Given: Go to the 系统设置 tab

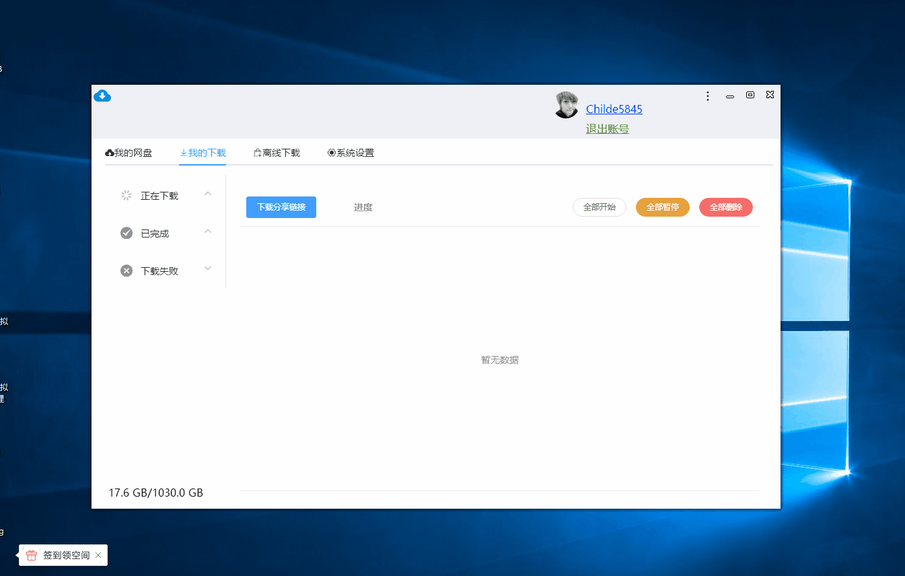Looking at the screenshot, I should (x=351, y=153).
